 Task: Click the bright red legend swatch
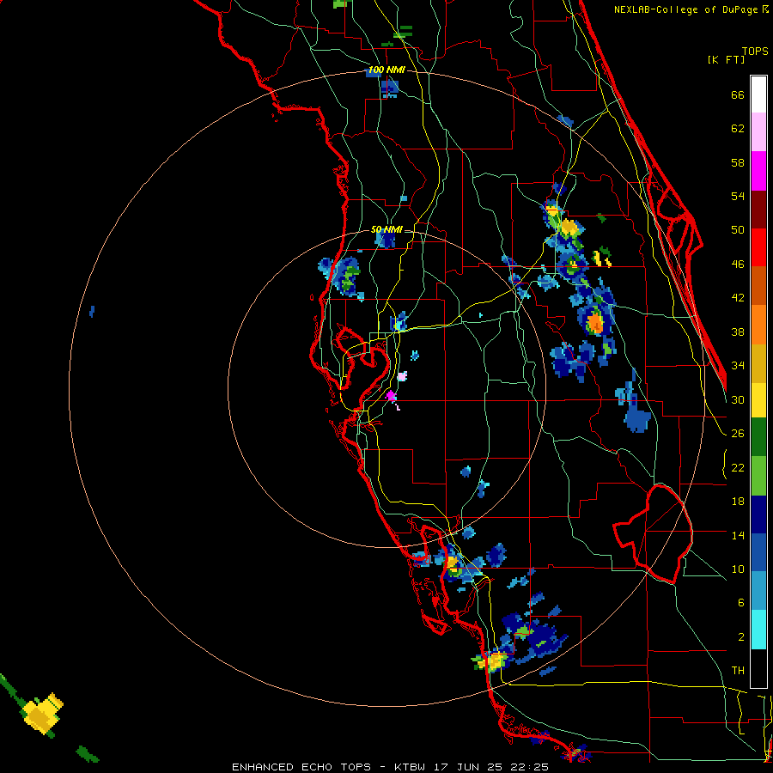[758, 247]
